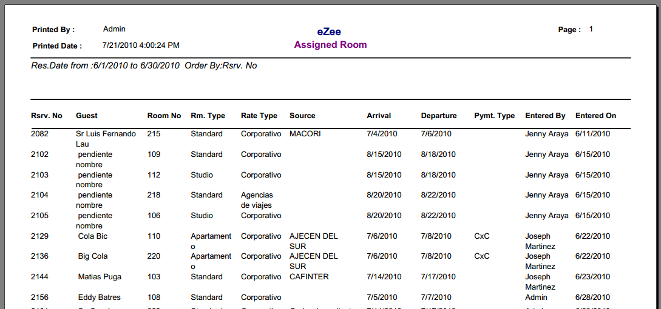Select the Pymt. Type column header
Screen dimensions: 661x309
495,116
